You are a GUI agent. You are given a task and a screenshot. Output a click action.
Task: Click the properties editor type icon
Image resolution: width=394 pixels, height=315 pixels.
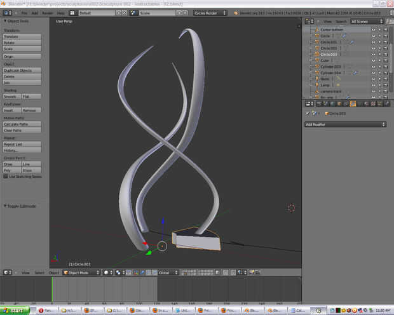(x=308, y=104)
